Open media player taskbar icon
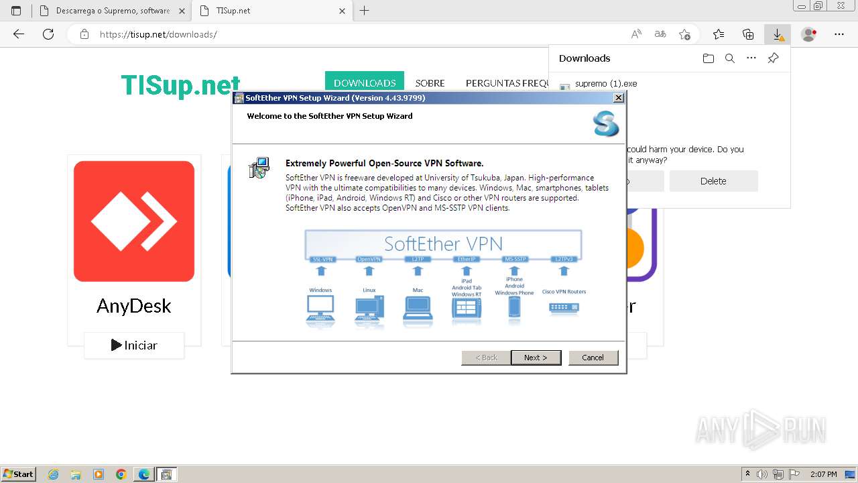The height and width of the screenshot is (483, 858). tap(99, 474)
